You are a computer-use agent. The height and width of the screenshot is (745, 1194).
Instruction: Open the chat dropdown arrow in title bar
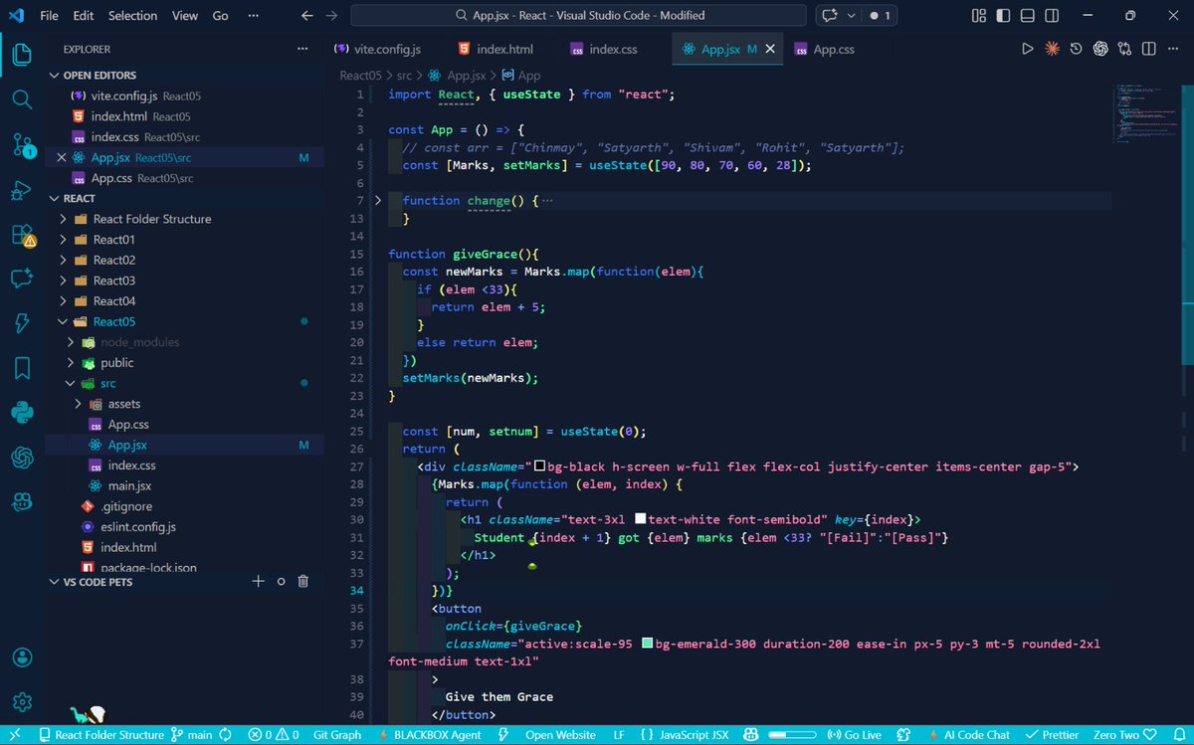850,16
